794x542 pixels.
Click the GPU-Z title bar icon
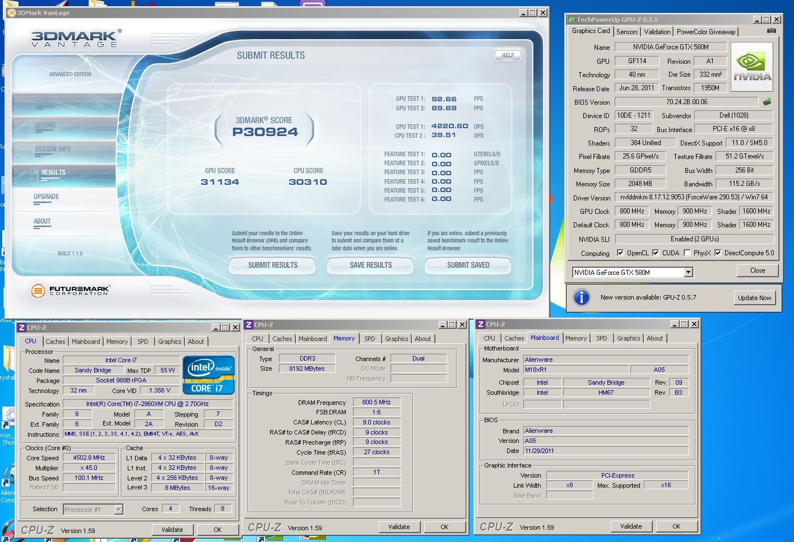[x=572, y=20]
